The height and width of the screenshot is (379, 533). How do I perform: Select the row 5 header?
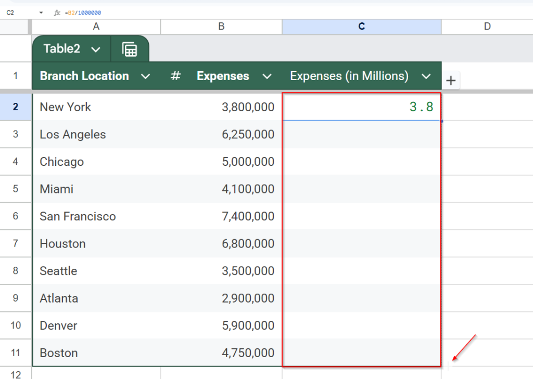click(x=16, y=189)
